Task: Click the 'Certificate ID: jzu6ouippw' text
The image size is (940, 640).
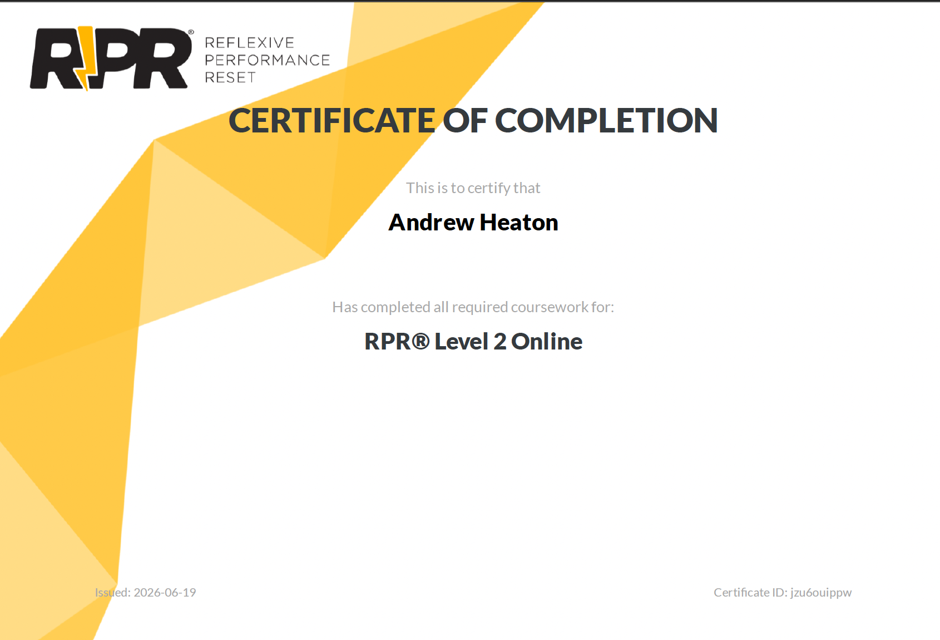Action: click(x=783, y=593)
